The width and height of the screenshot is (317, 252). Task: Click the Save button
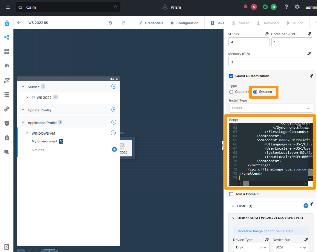217,23
